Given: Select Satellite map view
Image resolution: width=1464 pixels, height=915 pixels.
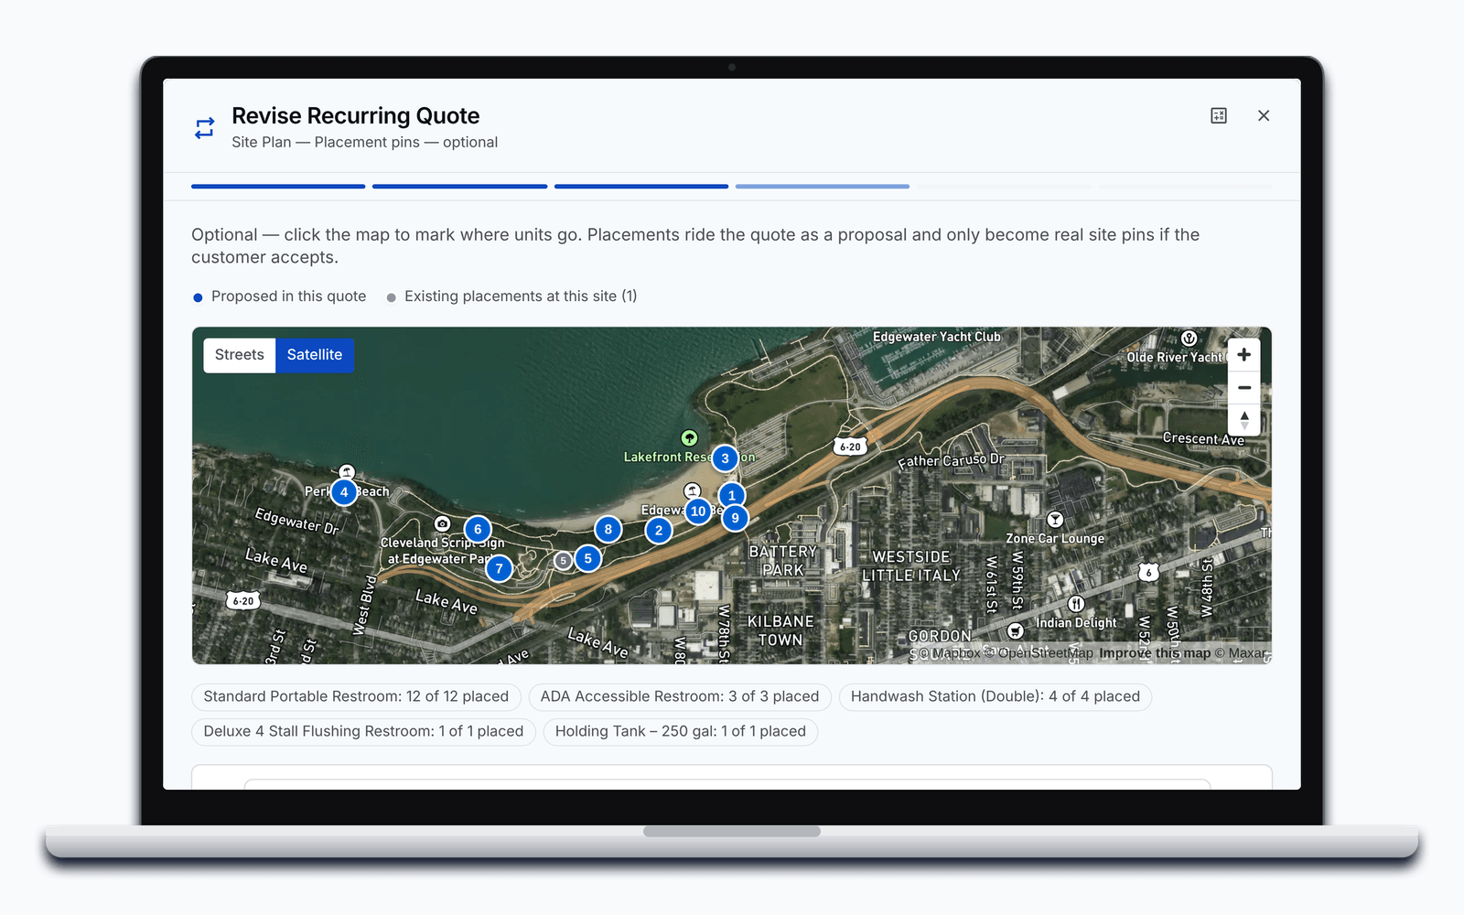Looking at the screenshot, I should 315,355.
